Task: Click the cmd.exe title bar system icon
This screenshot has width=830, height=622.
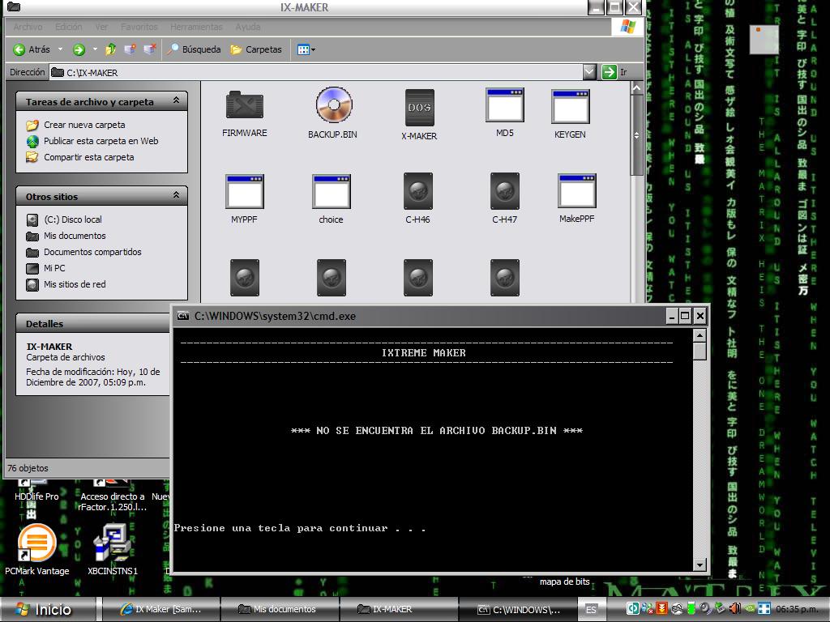Action: click(183, 316)
